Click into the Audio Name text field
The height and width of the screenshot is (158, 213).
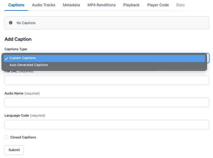point(107,102)
